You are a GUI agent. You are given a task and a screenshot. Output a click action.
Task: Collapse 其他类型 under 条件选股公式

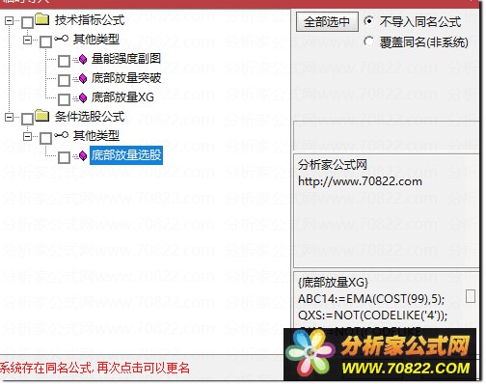[x=28, y=137]
